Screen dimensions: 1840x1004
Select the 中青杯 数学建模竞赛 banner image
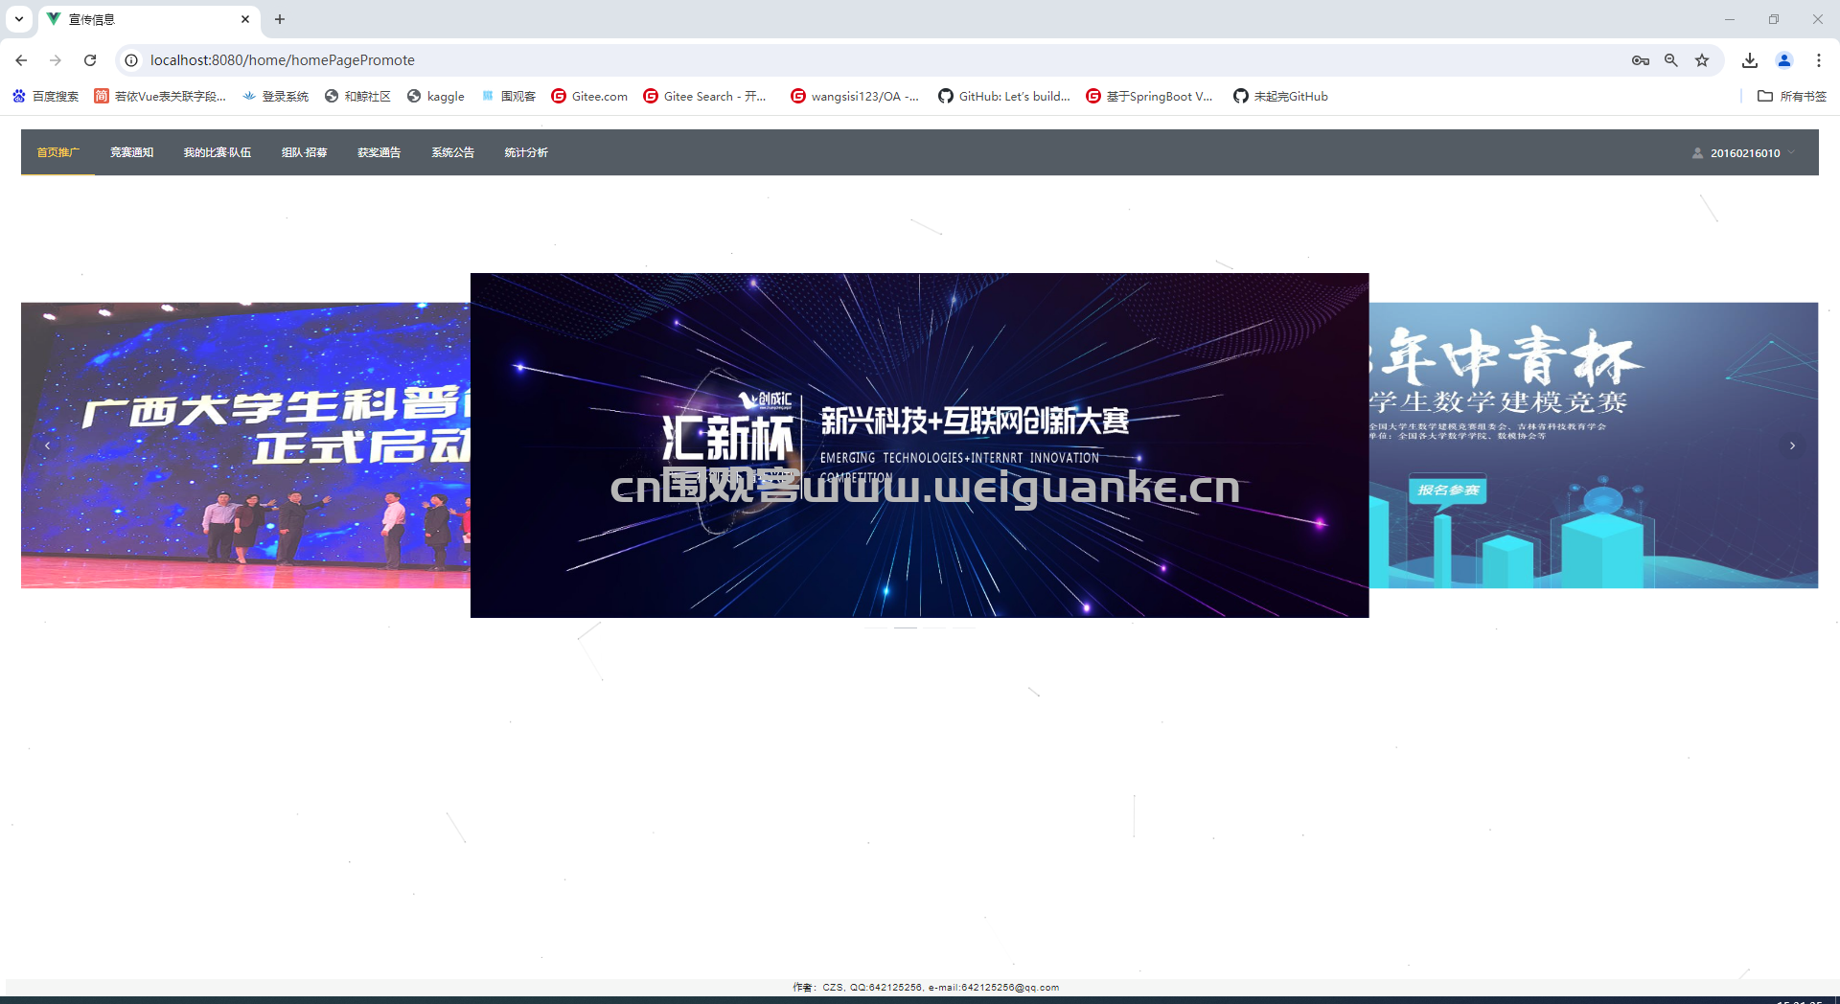[1593, 445]
